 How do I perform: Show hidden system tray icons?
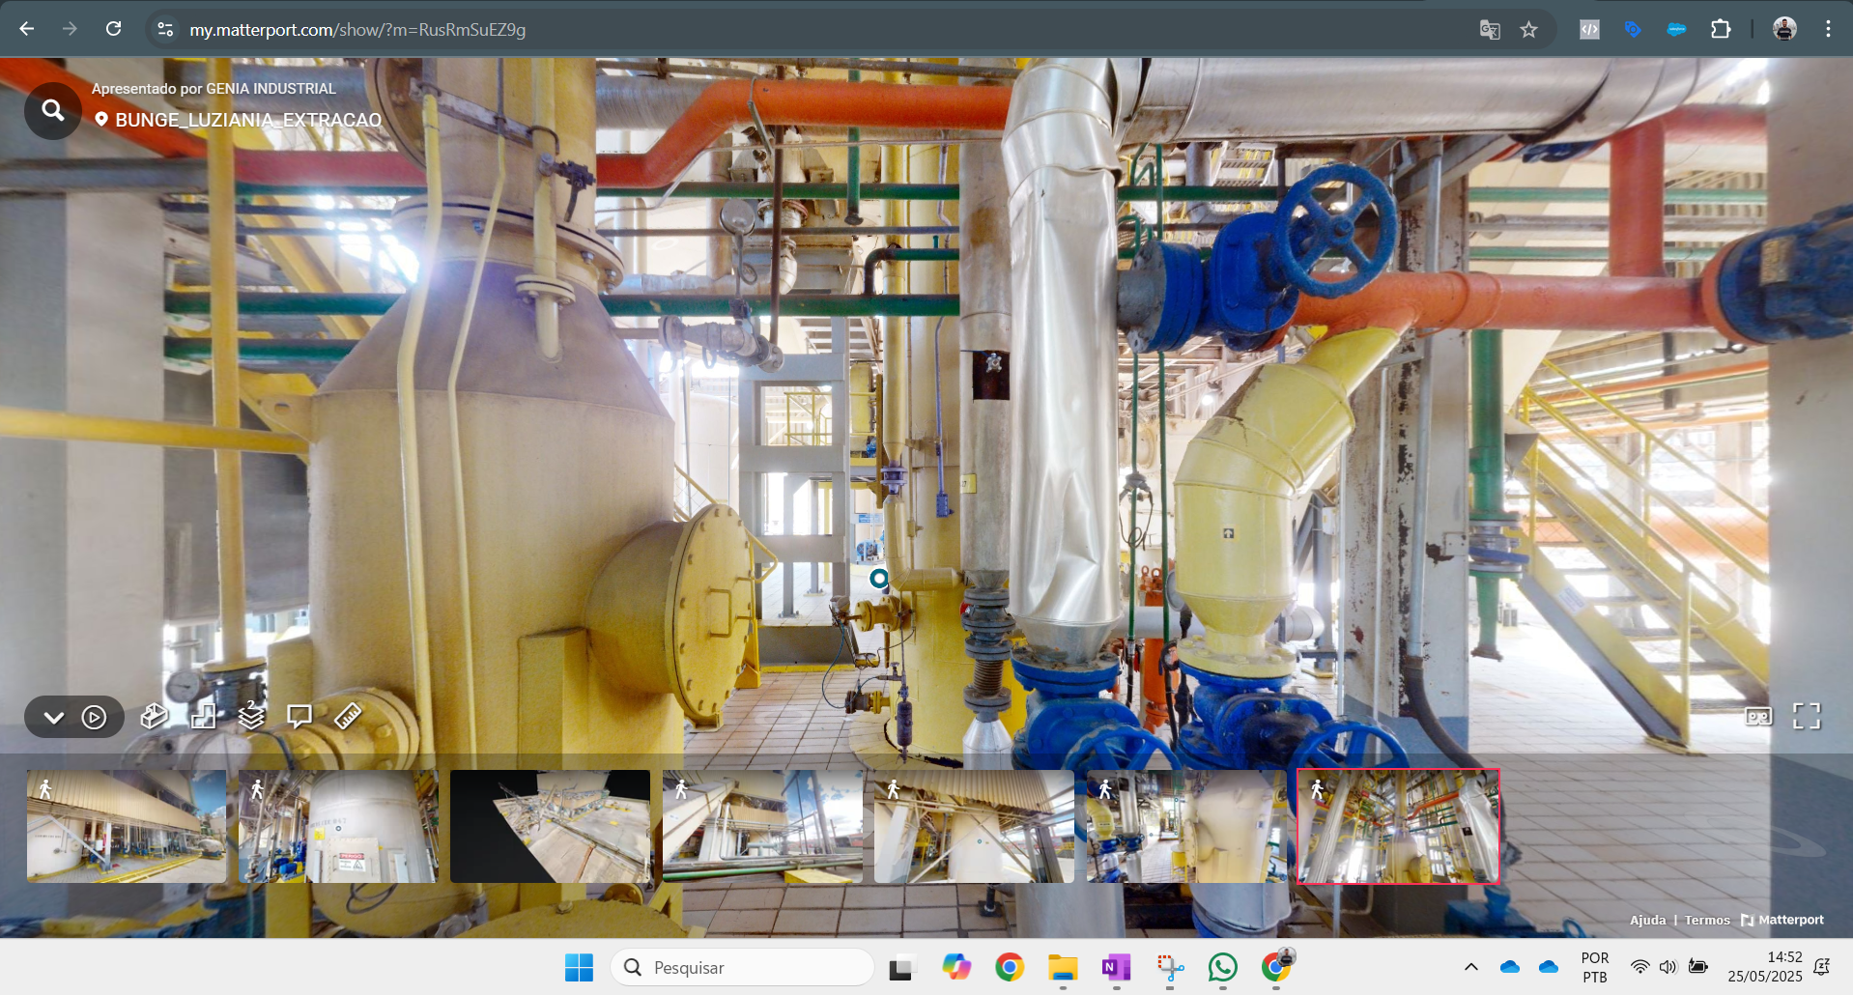pos(1470,967)
